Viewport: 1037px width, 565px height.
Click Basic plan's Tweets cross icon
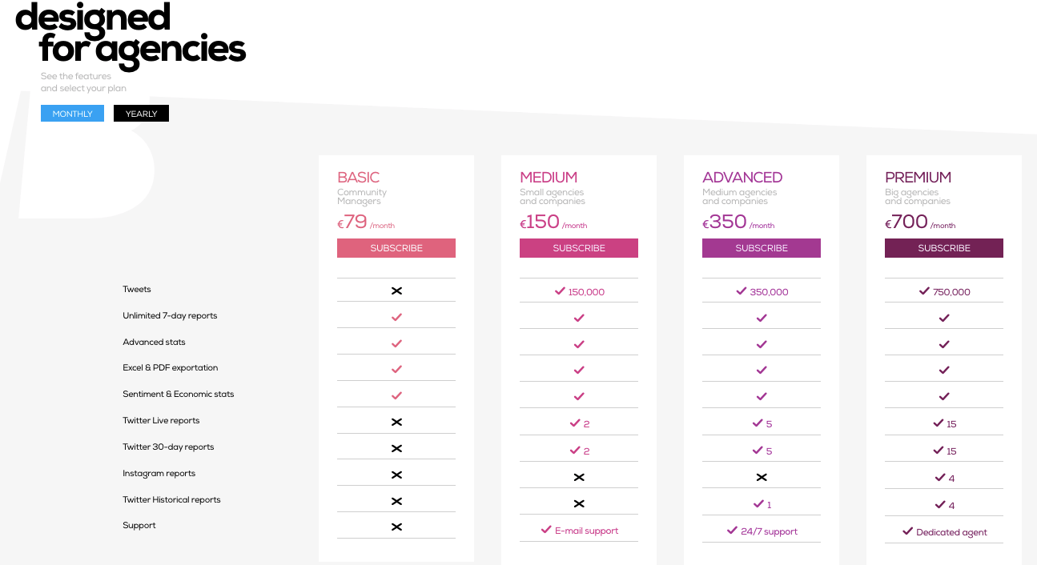396,291
